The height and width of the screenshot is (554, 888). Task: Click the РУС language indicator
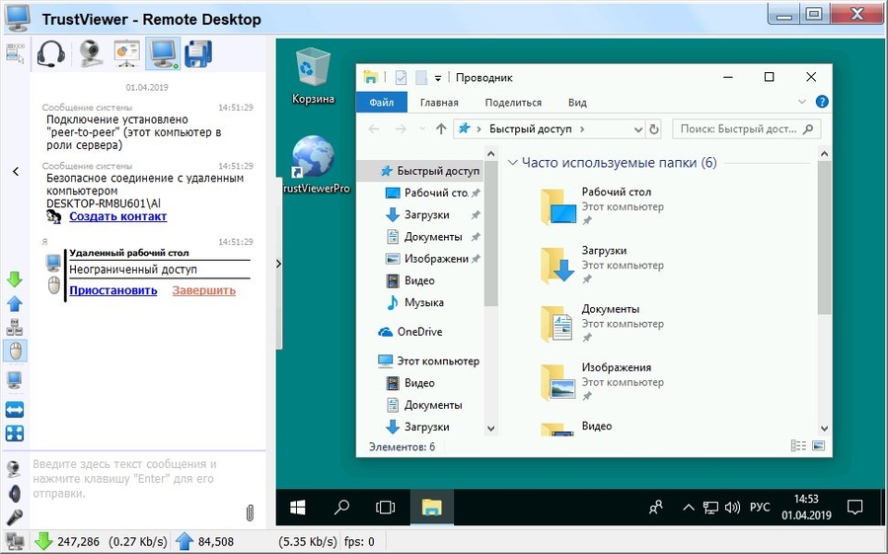click(x=760, y=507)
